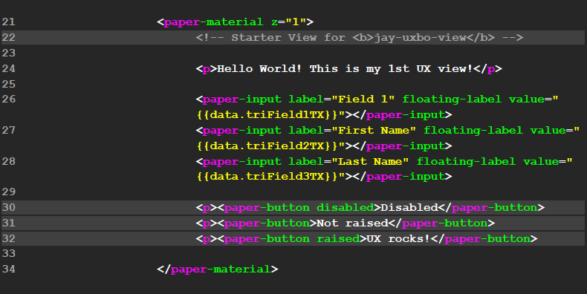Screen dimensions: 587x294
Task: Click the raised attribute on line 32
Action: 338,238
